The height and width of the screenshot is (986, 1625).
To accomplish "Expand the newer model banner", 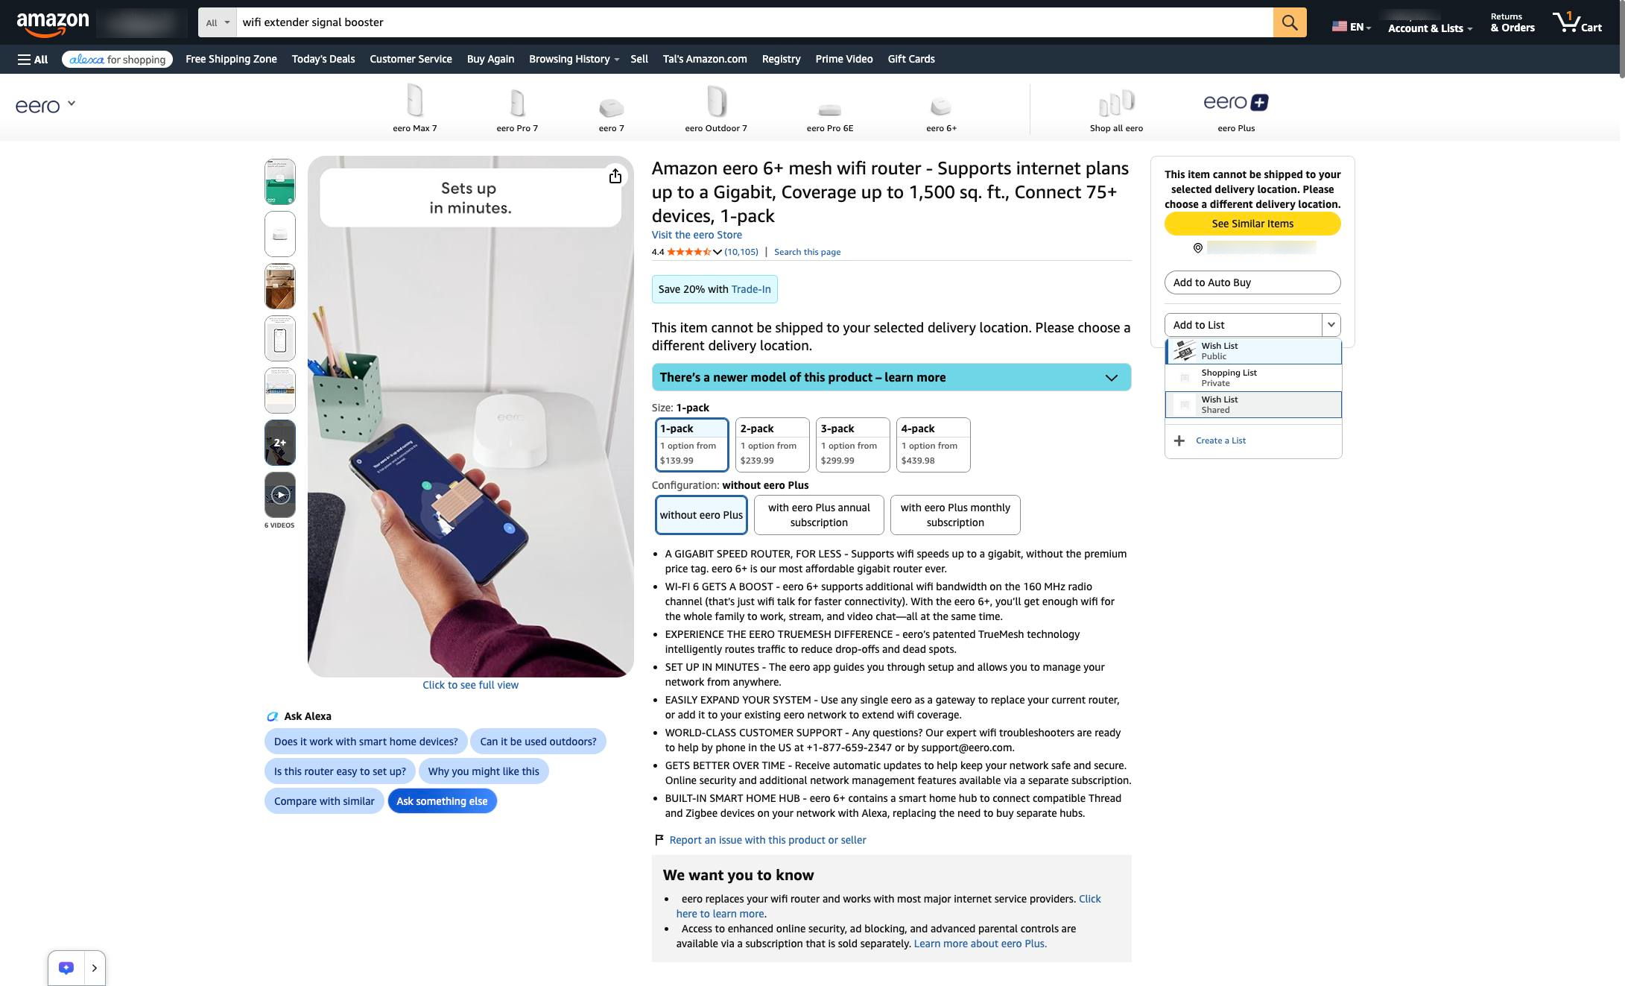I will [x=891, y=377].
